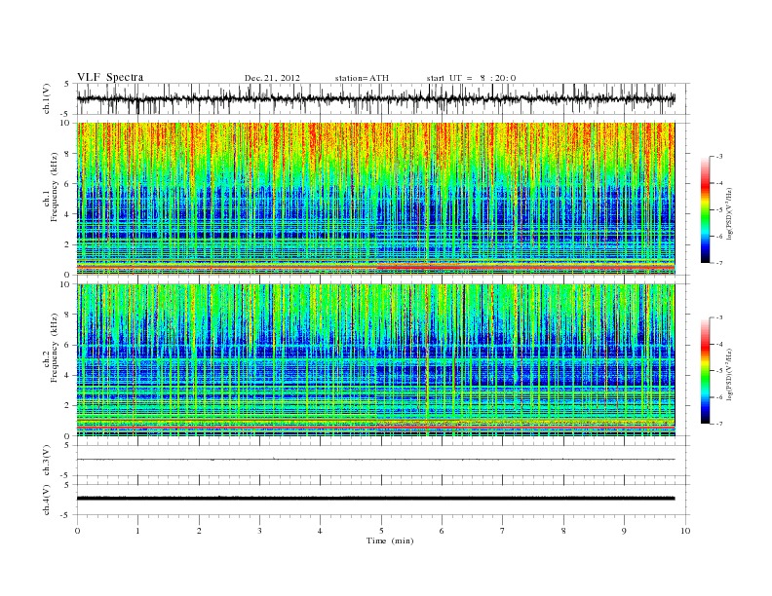Viewport: 772px width, 596px height.
Task: Click the "-7" tick on ch.1 colorbar
Action: click(x=719, y=263)
